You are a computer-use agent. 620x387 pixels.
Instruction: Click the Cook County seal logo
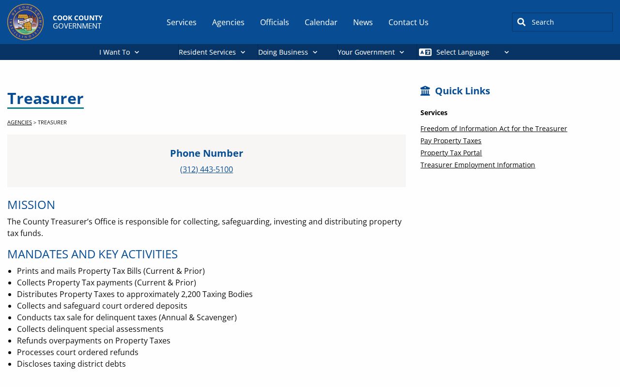pyautogui.click(x=26, y=22)
